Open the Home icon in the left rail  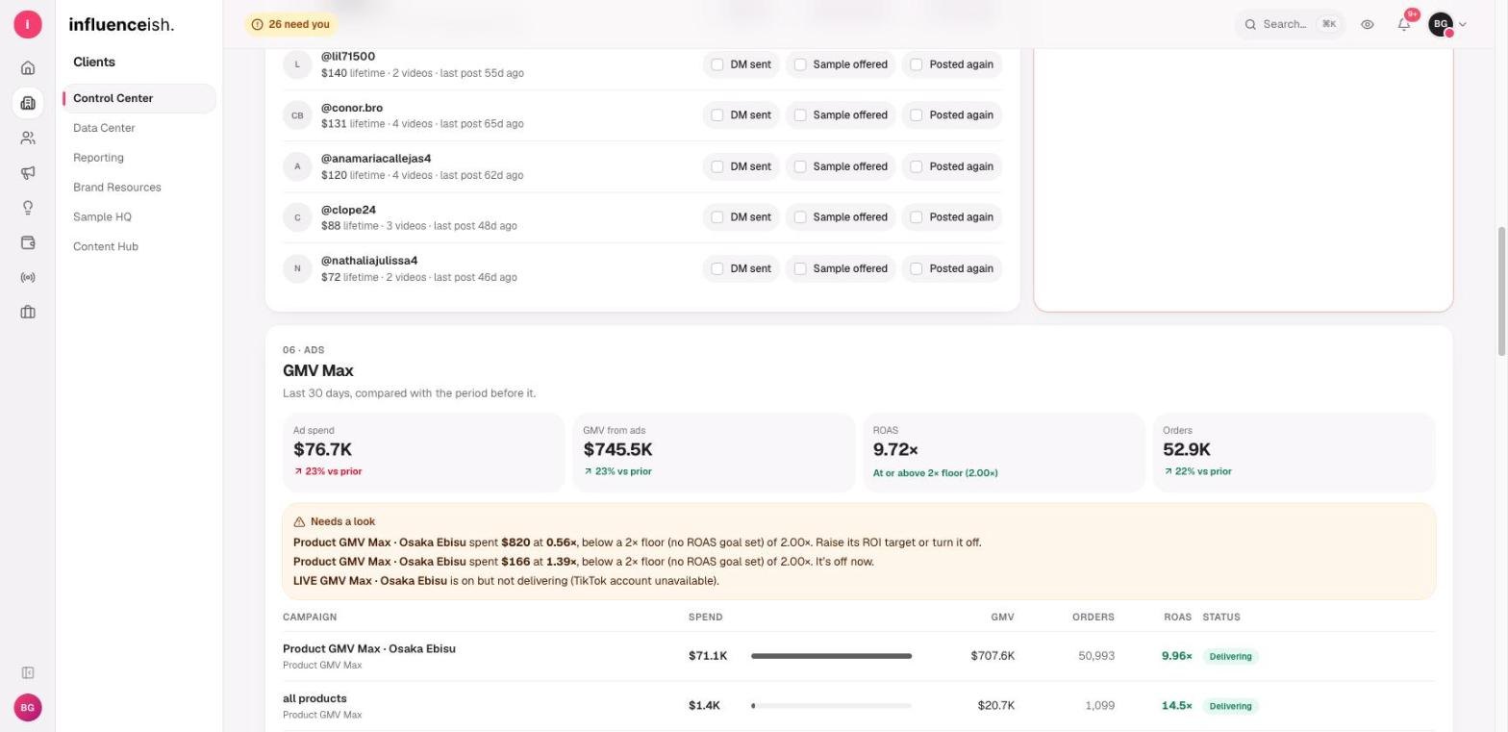click(28, 67)
